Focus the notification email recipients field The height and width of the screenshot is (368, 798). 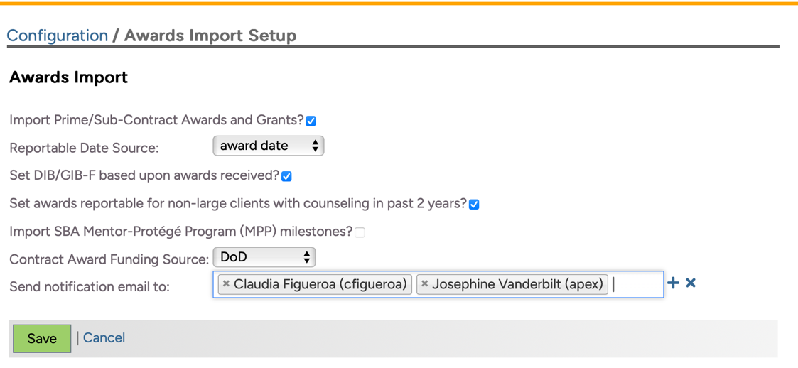tap(637, 284)
